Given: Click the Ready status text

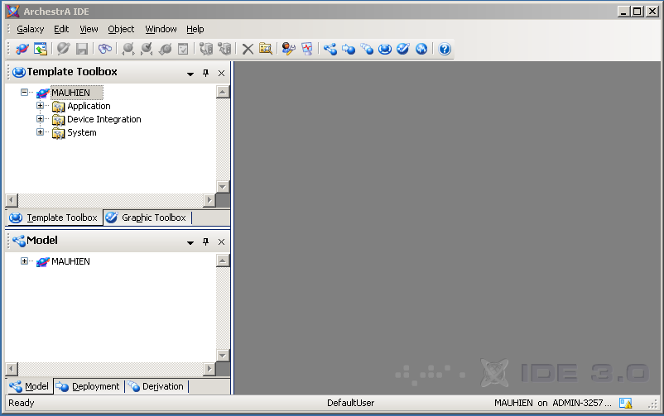Looking at the screenshot, I should (22, 403).
